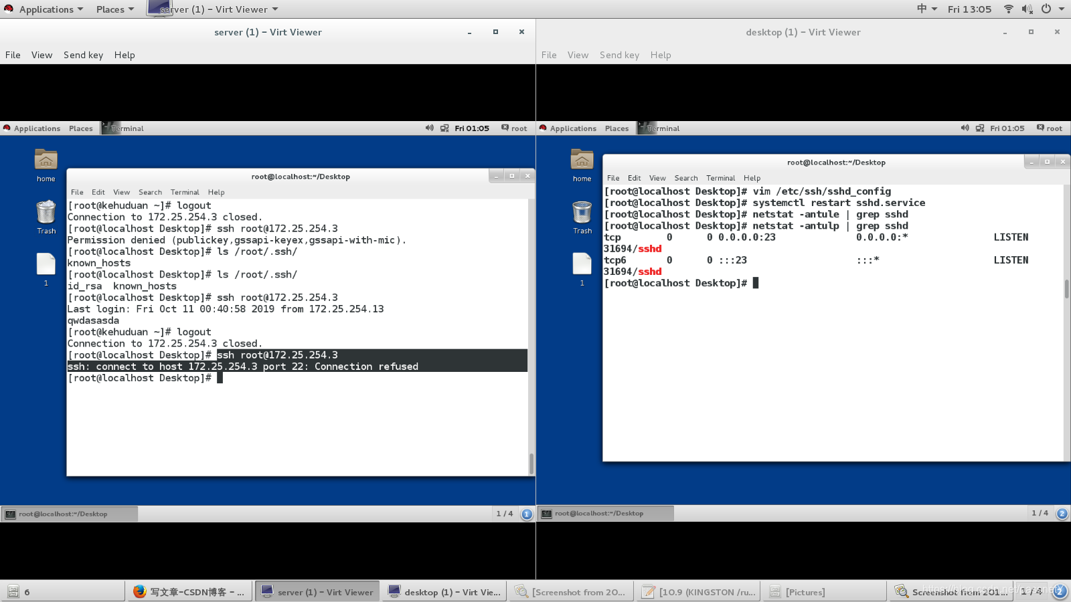Click root@localhost taskbar entry in server guest
1071x602 pixels.
(x=70, y=514)
